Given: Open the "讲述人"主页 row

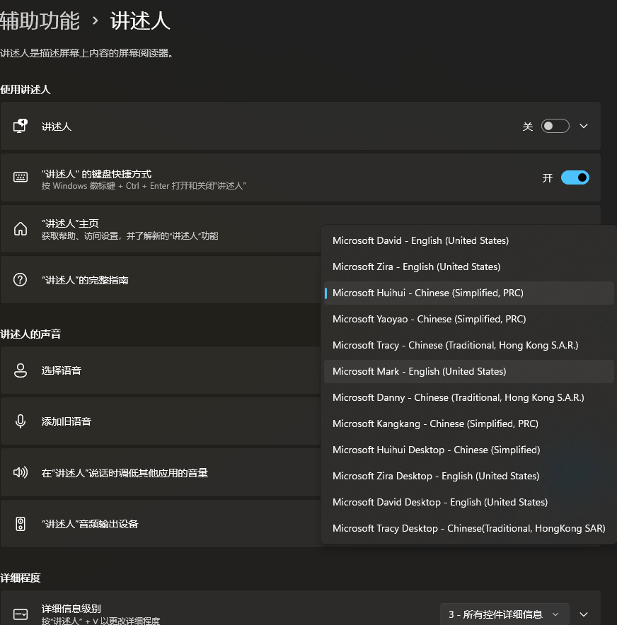Looking at the screenshot, I should point(161,229).
